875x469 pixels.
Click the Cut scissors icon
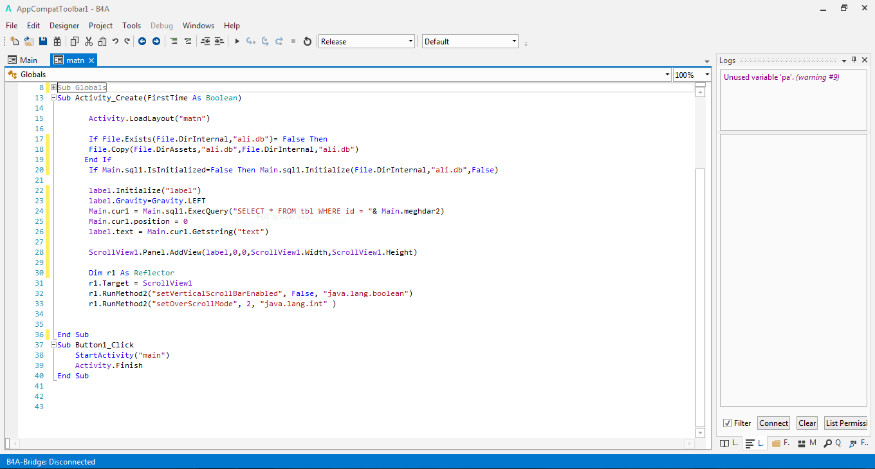click(88, 41)
